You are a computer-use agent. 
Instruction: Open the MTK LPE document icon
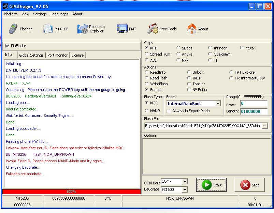point(48,29)
